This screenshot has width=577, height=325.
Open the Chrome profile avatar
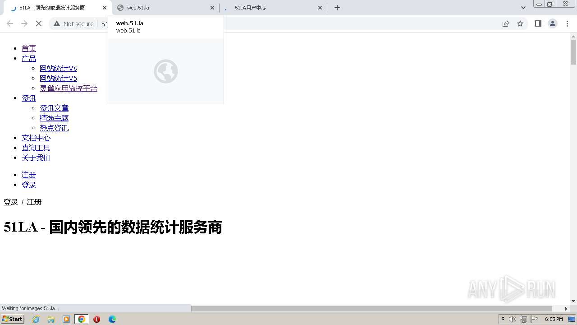pyautogui.click(x=552, y=23)
